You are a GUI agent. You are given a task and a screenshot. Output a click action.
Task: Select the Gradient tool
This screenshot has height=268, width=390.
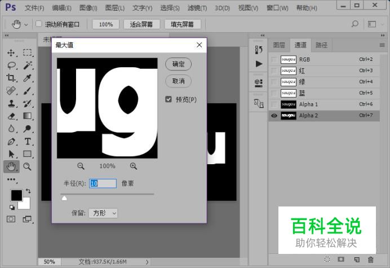tap(28, 116)
